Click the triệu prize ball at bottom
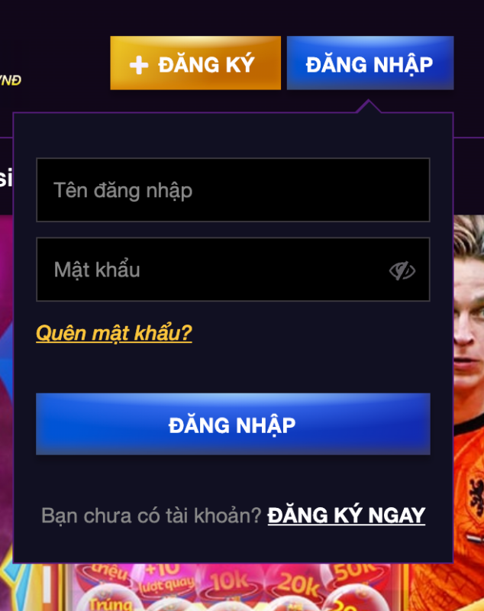Image resolution: width=484 pixels, height=611 pixels. click(x=110, y=573)
